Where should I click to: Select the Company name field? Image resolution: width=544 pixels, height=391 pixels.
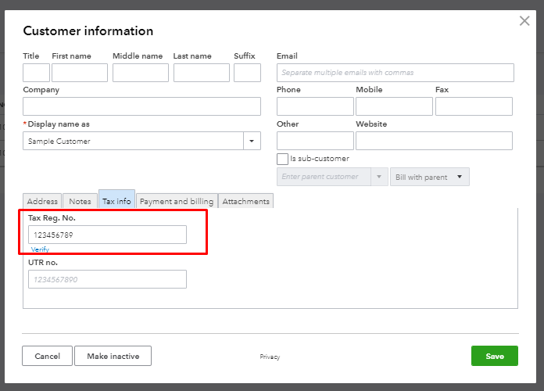[141, 106]
